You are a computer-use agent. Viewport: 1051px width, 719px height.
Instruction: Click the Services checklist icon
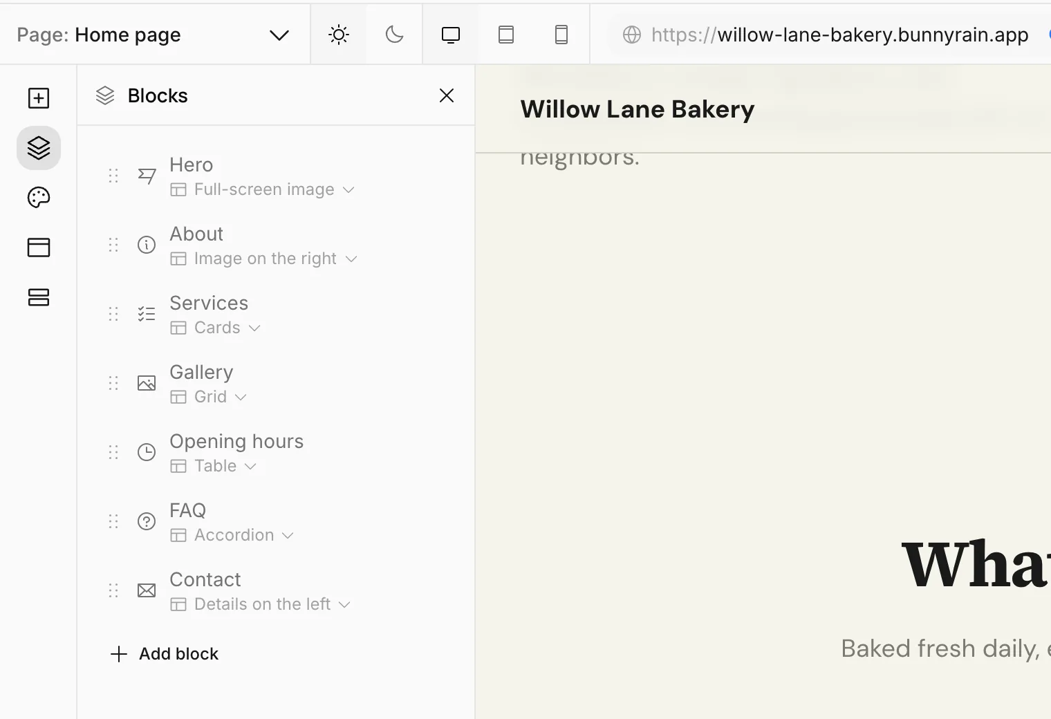[x=147, y=314]
